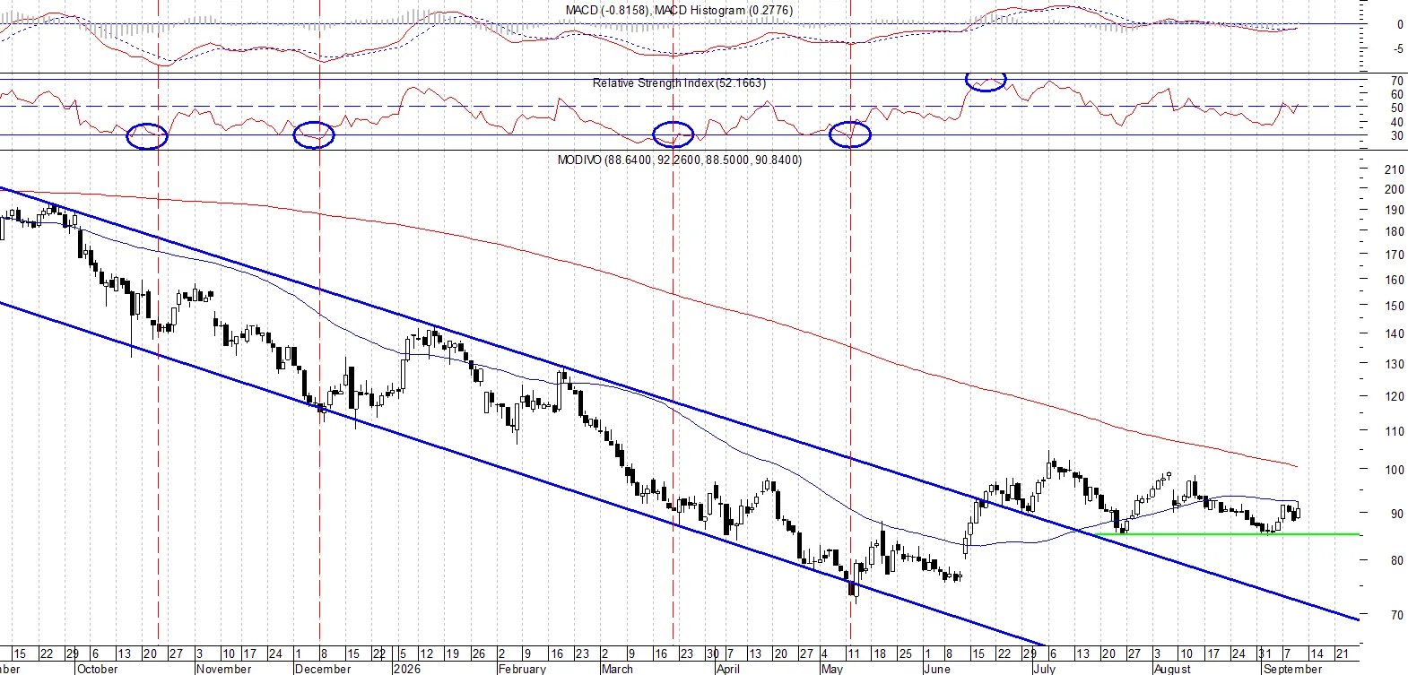Select the 200 price axis value

[x=1395, y=189]
